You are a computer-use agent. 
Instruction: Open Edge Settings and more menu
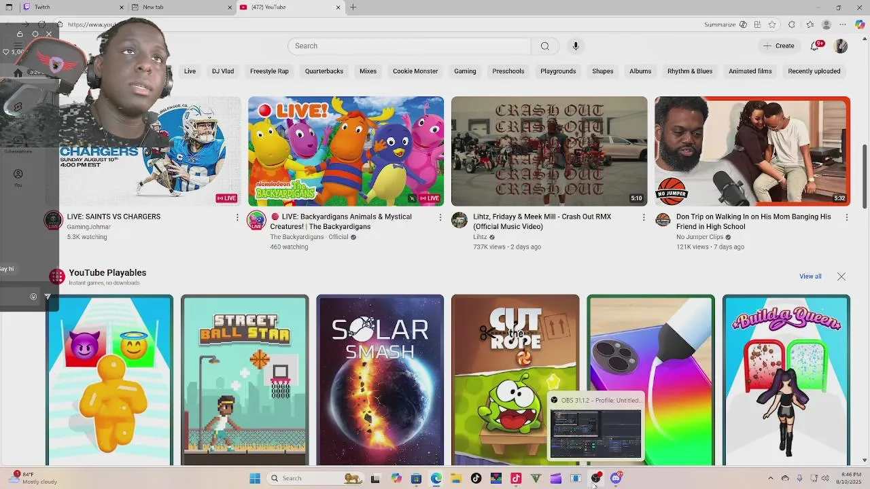click(x=843, y=24)
